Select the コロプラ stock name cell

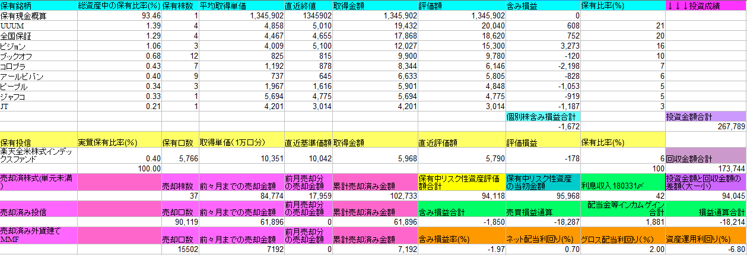coord(39,66)
